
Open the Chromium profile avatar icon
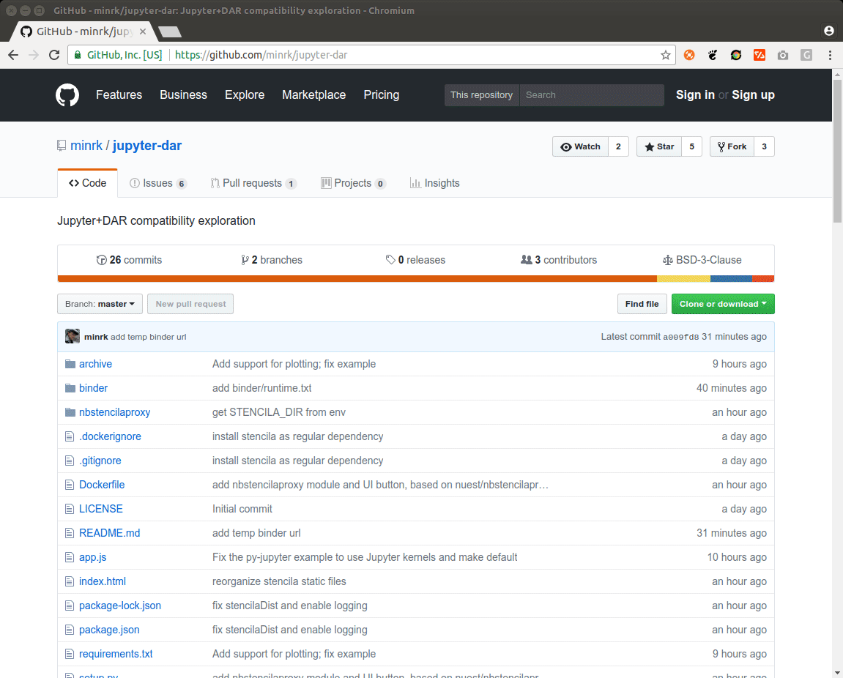click(x=829, y=31)
